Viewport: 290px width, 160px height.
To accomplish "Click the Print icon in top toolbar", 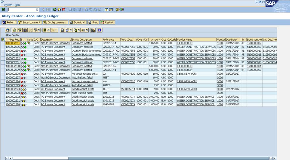I will pyautogui.click(x=70, y=10).
